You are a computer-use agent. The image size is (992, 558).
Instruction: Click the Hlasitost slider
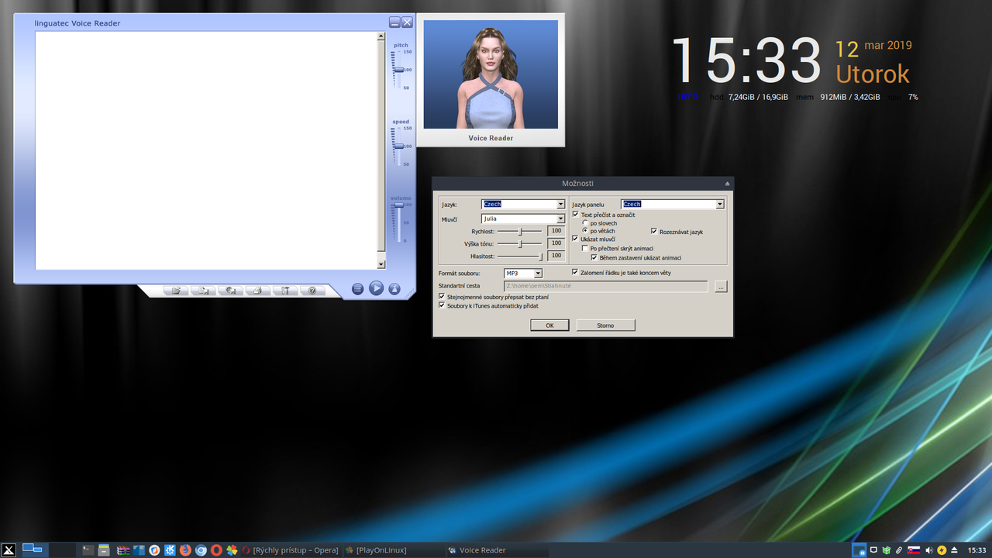(x=519, y=256)
